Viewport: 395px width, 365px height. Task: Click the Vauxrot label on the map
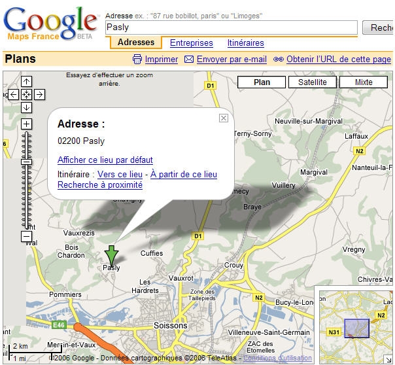click(181, 279)
